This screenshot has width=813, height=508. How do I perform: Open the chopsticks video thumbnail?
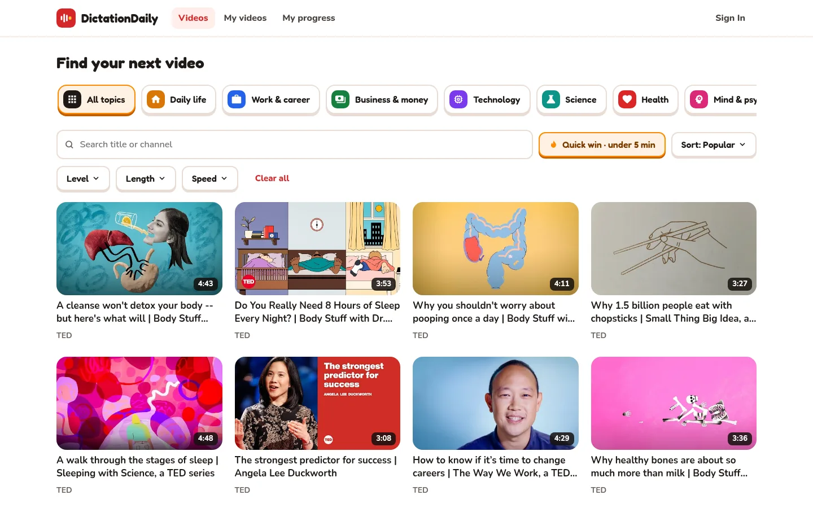(674, 248)
